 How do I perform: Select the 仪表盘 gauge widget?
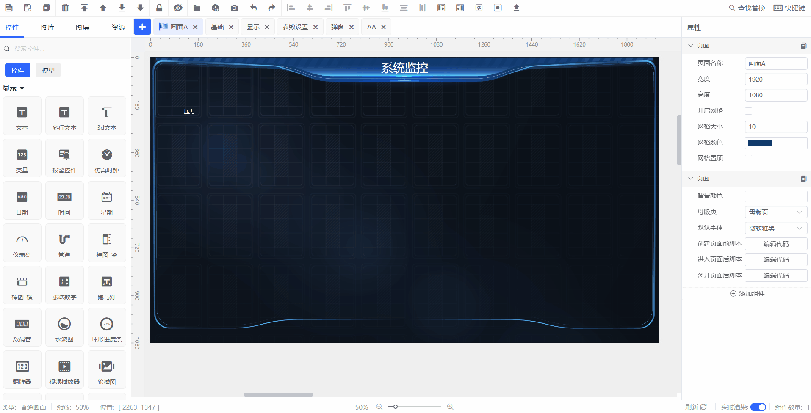click(x=22, y=243)
